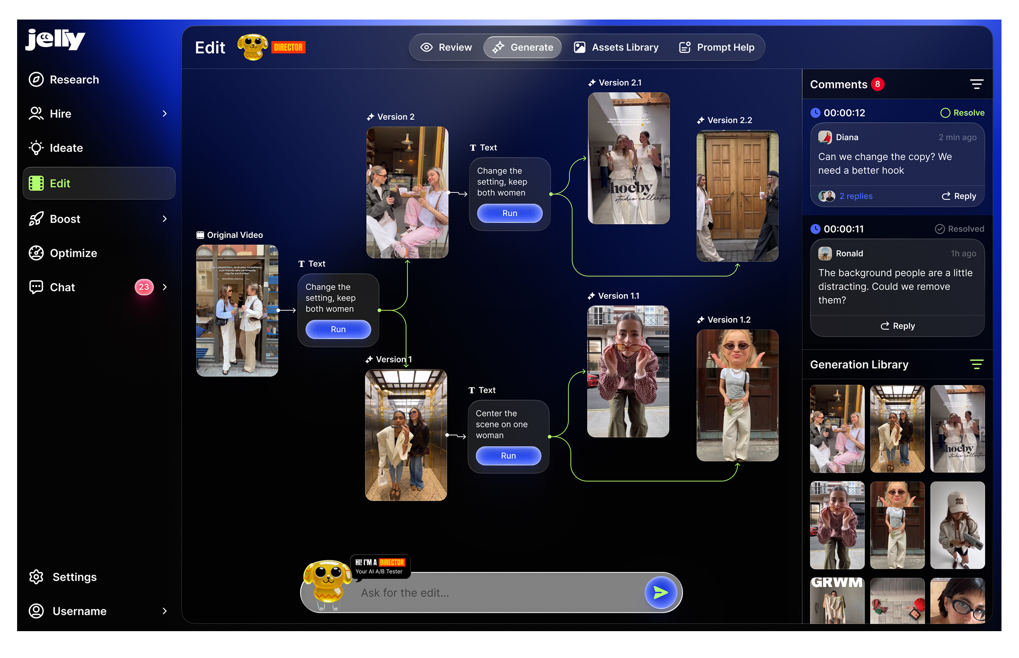Expand the Hire menu chevron

click(x=164, y=114)
